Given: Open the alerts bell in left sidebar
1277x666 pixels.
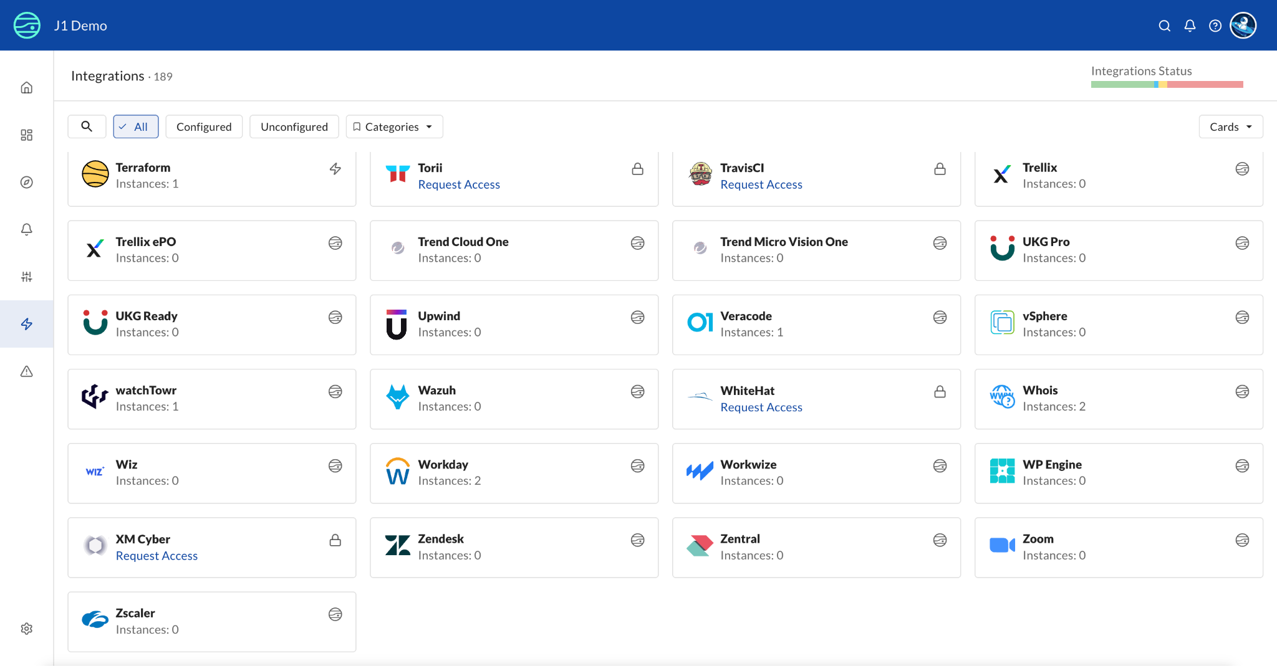Looking at the screenshot, I should (x=26, y=230).
